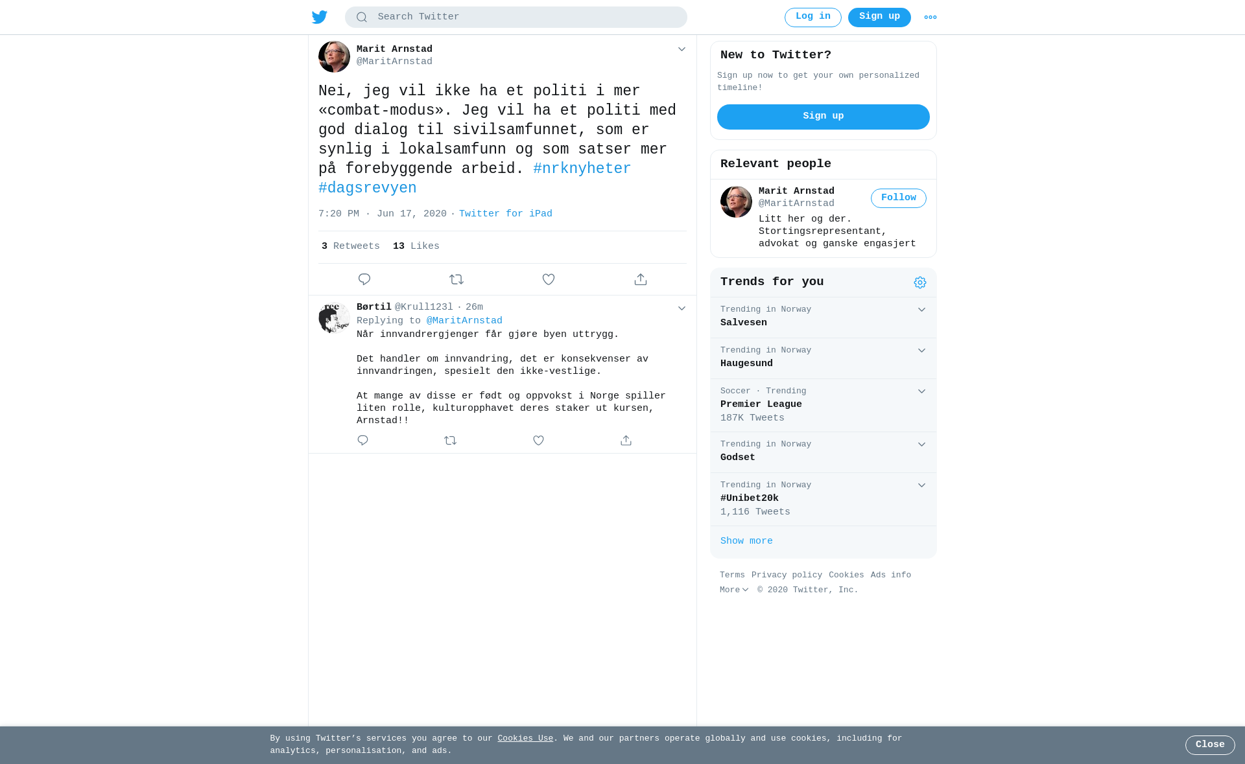
Task: Share Børtil's reply tweet
Action: (x=626, y=441)
